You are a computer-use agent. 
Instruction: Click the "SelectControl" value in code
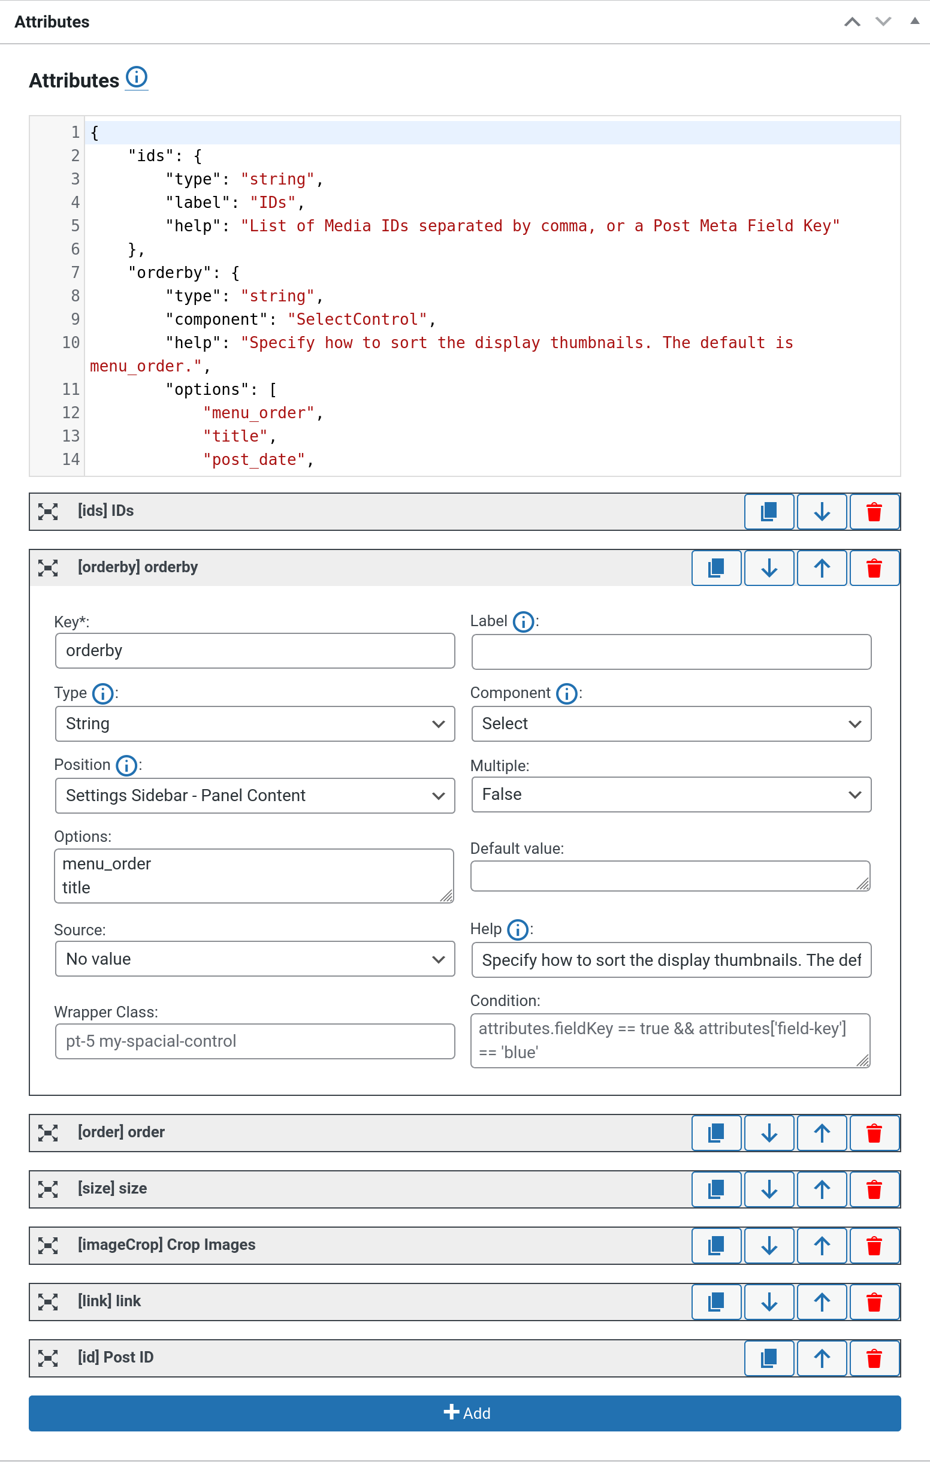357,319
